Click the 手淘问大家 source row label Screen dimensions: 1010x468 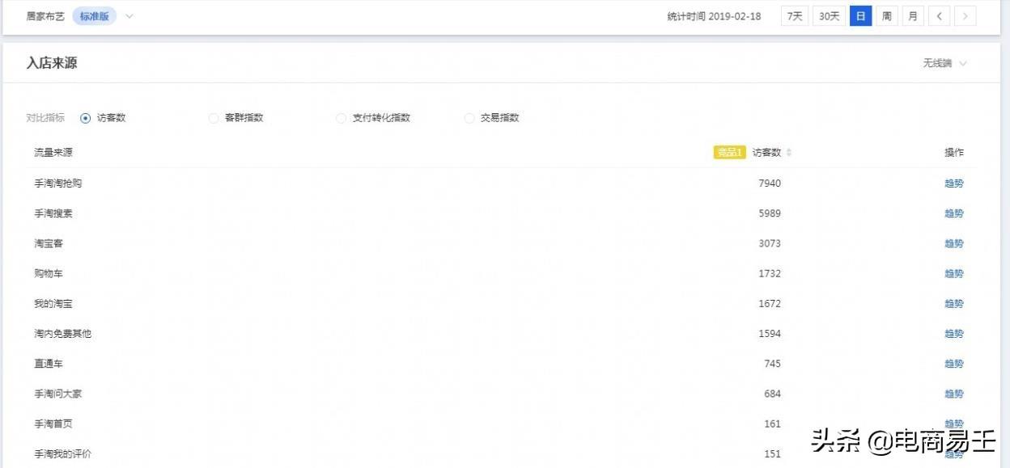click(58, 394)
